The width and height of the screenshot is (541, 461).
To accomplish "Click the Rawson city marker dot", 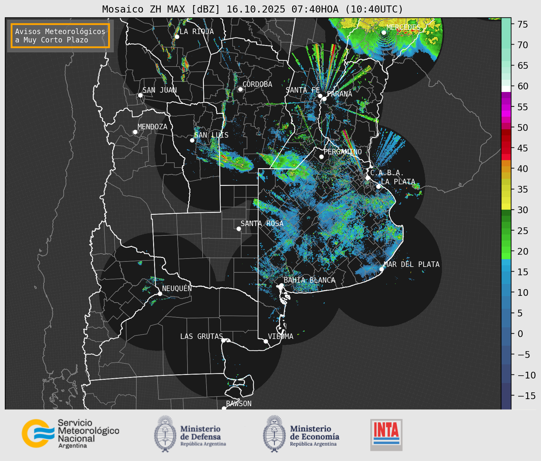I will pos(224,408).
